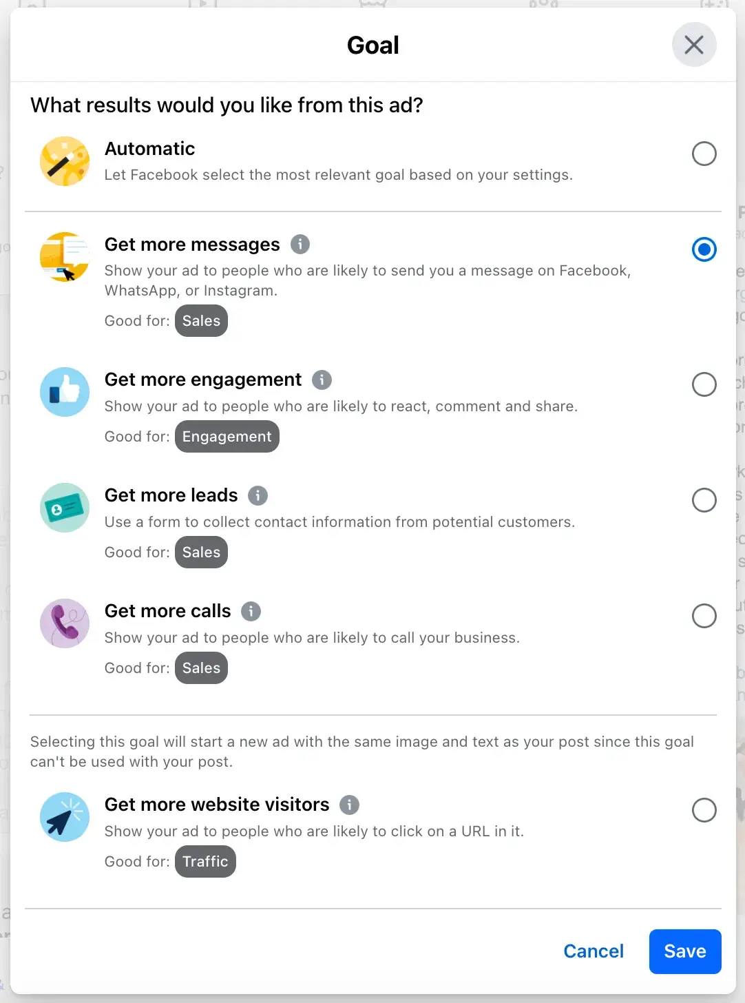The height and width of the screenshot is (1003, 745).
Task: Show info about Get more calls
Action: pyautogui.click(x=251, y=611)
